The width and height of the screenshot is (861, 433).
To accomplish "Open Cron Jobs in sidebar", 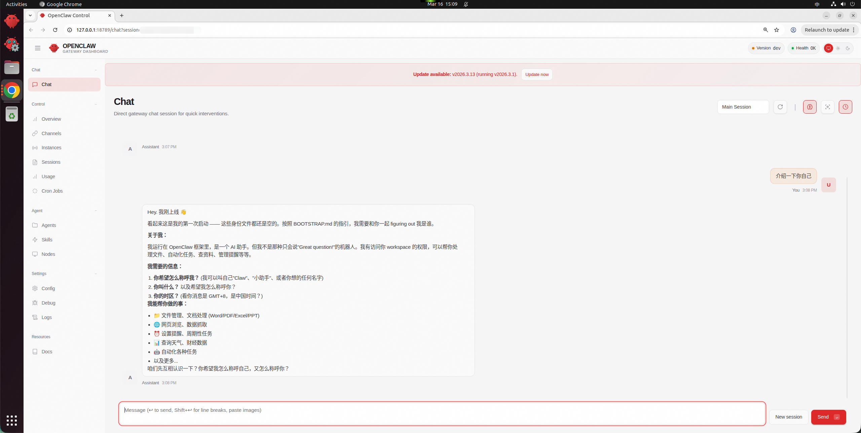I will (52, 191).
